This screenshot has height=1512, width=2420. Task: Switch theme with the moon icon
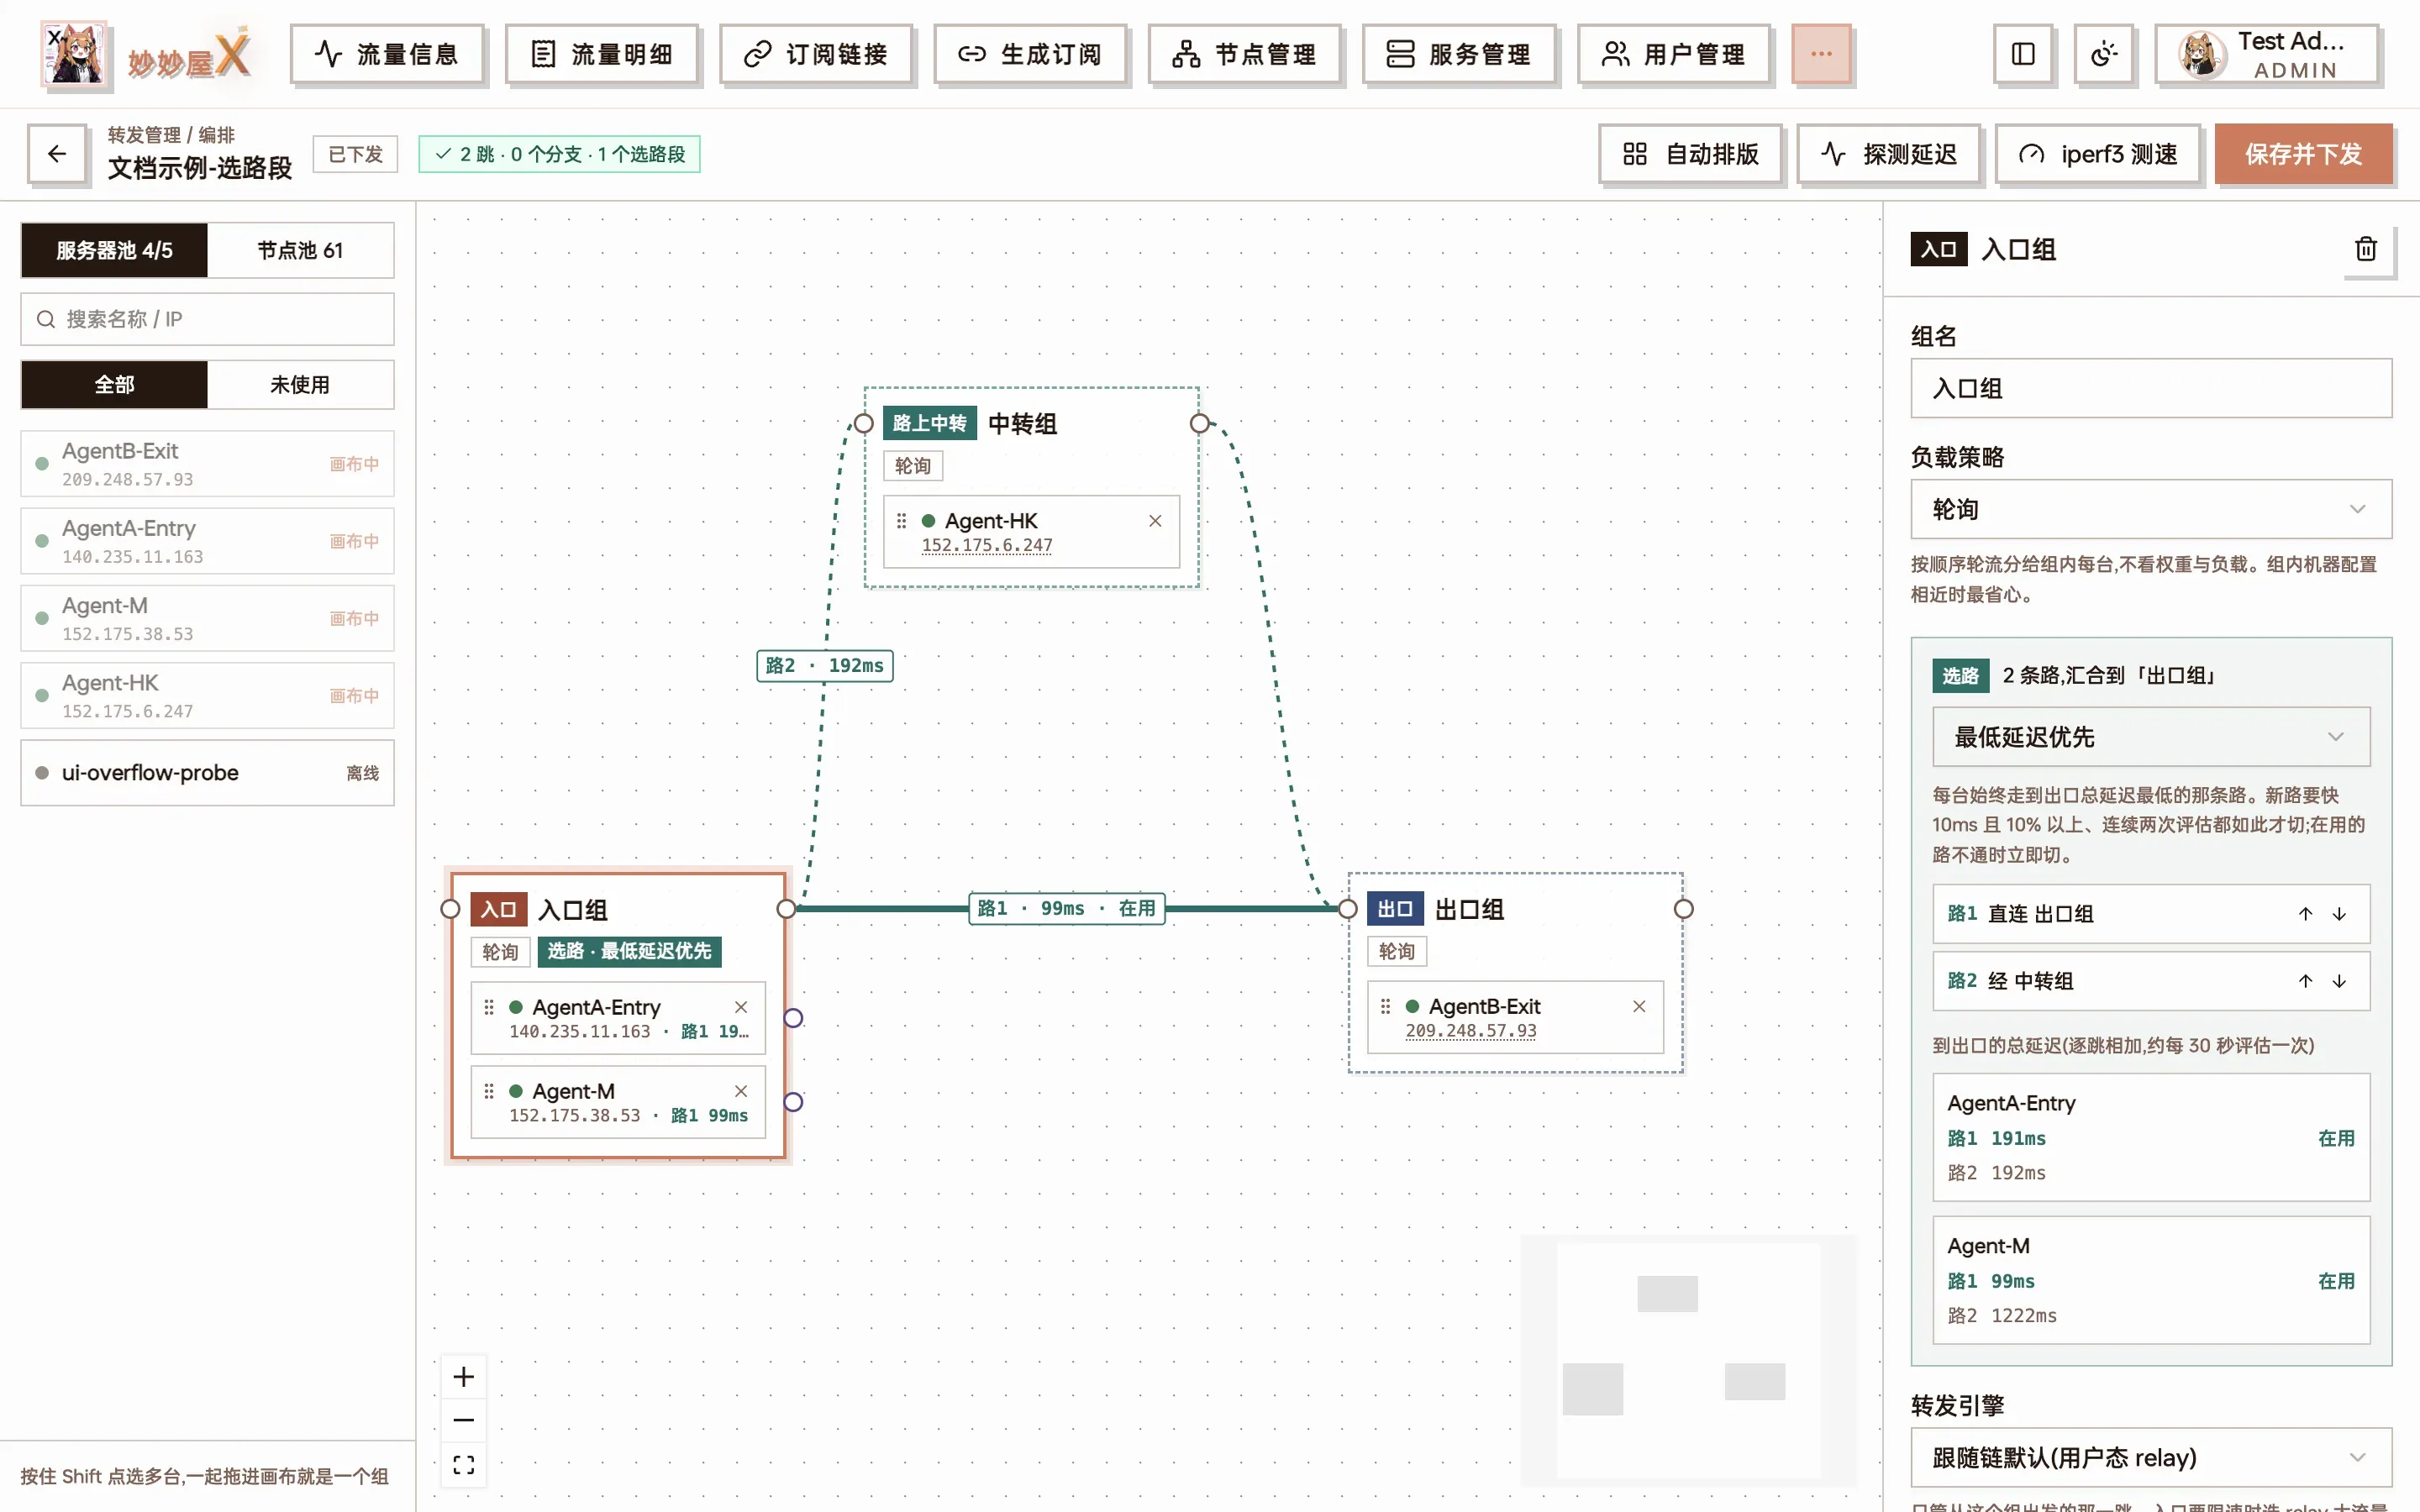click(2103, 54)
